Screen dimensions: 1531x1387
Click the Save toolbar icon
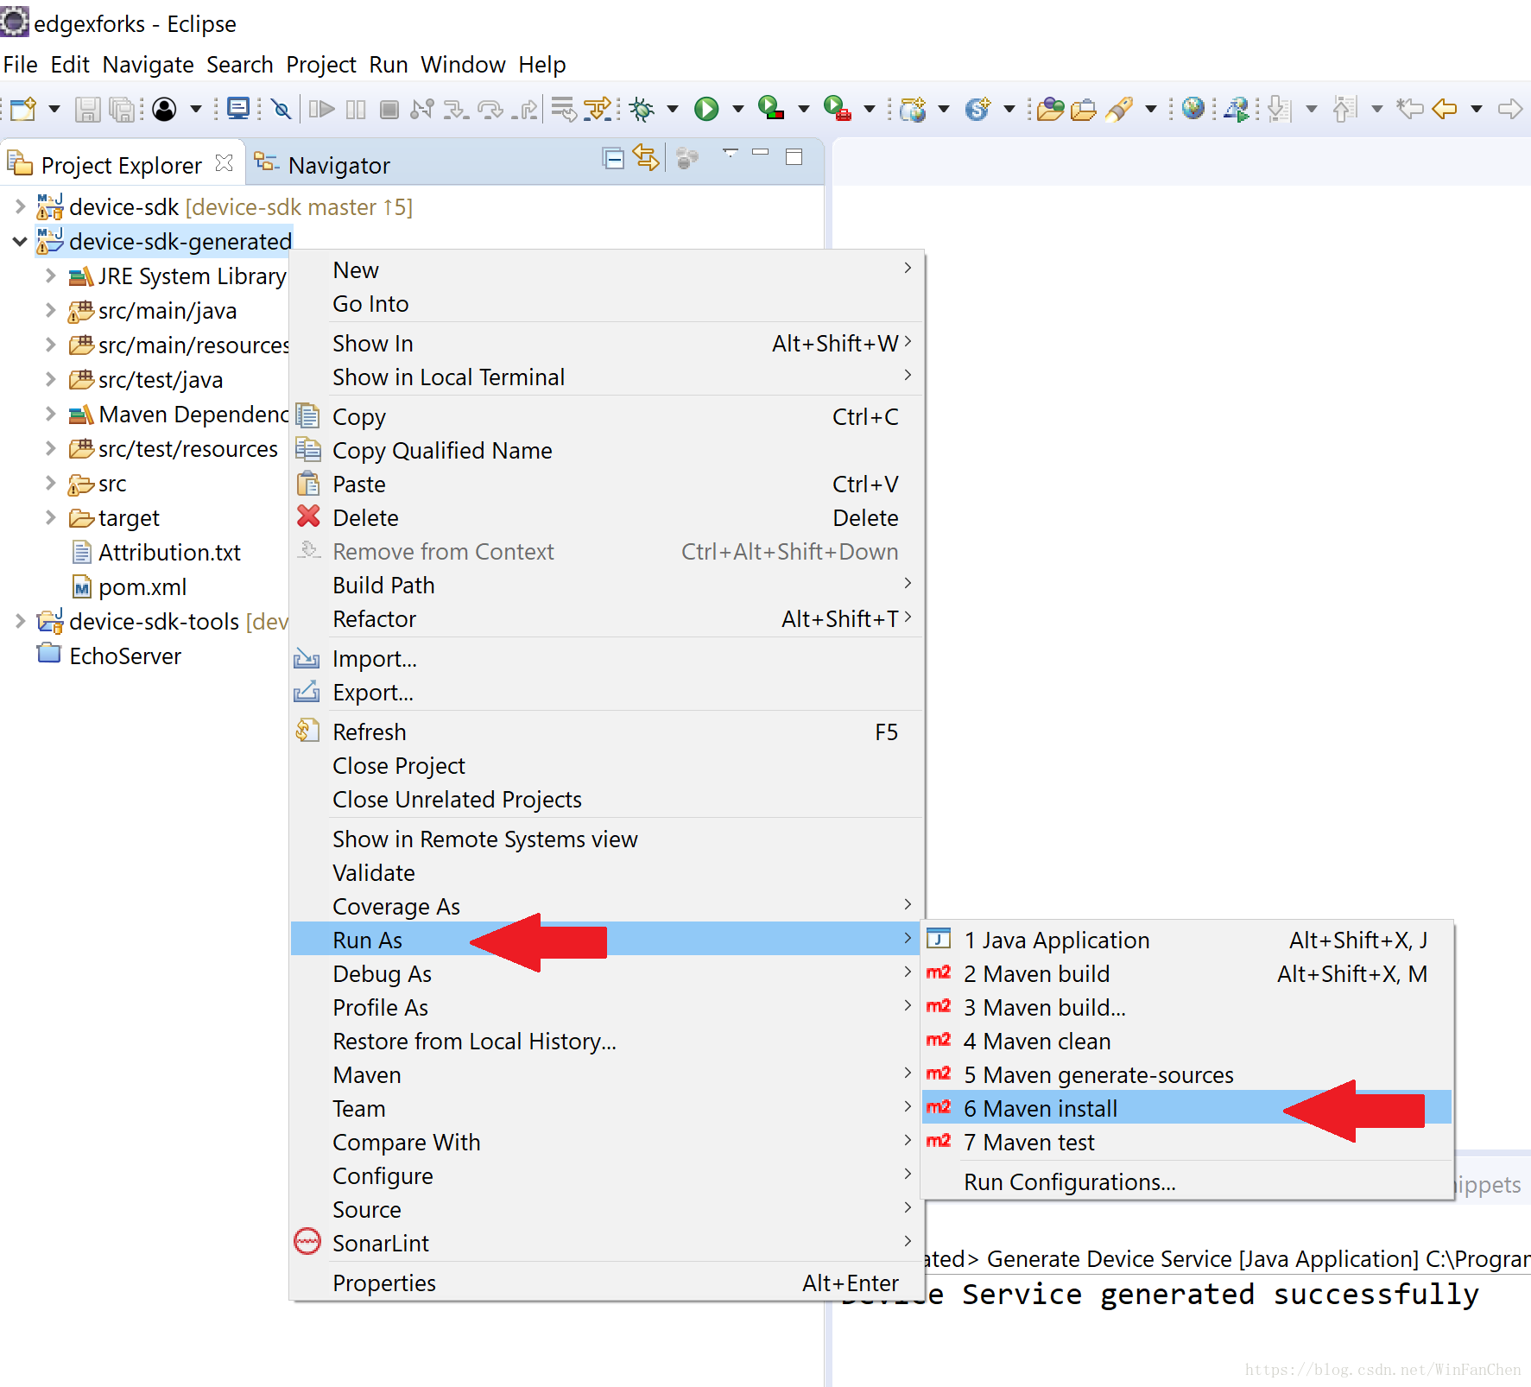click(87, 109)
